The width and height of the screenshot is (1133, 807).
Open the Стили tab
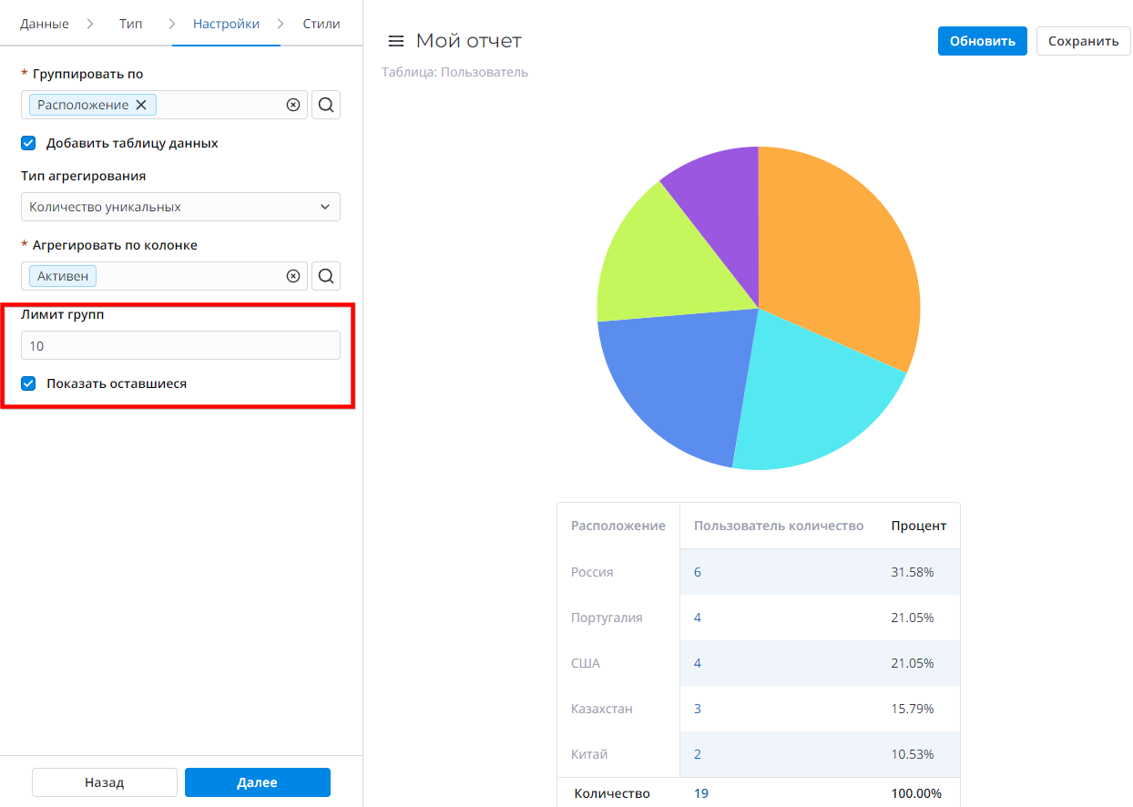(x=322, y=24)
